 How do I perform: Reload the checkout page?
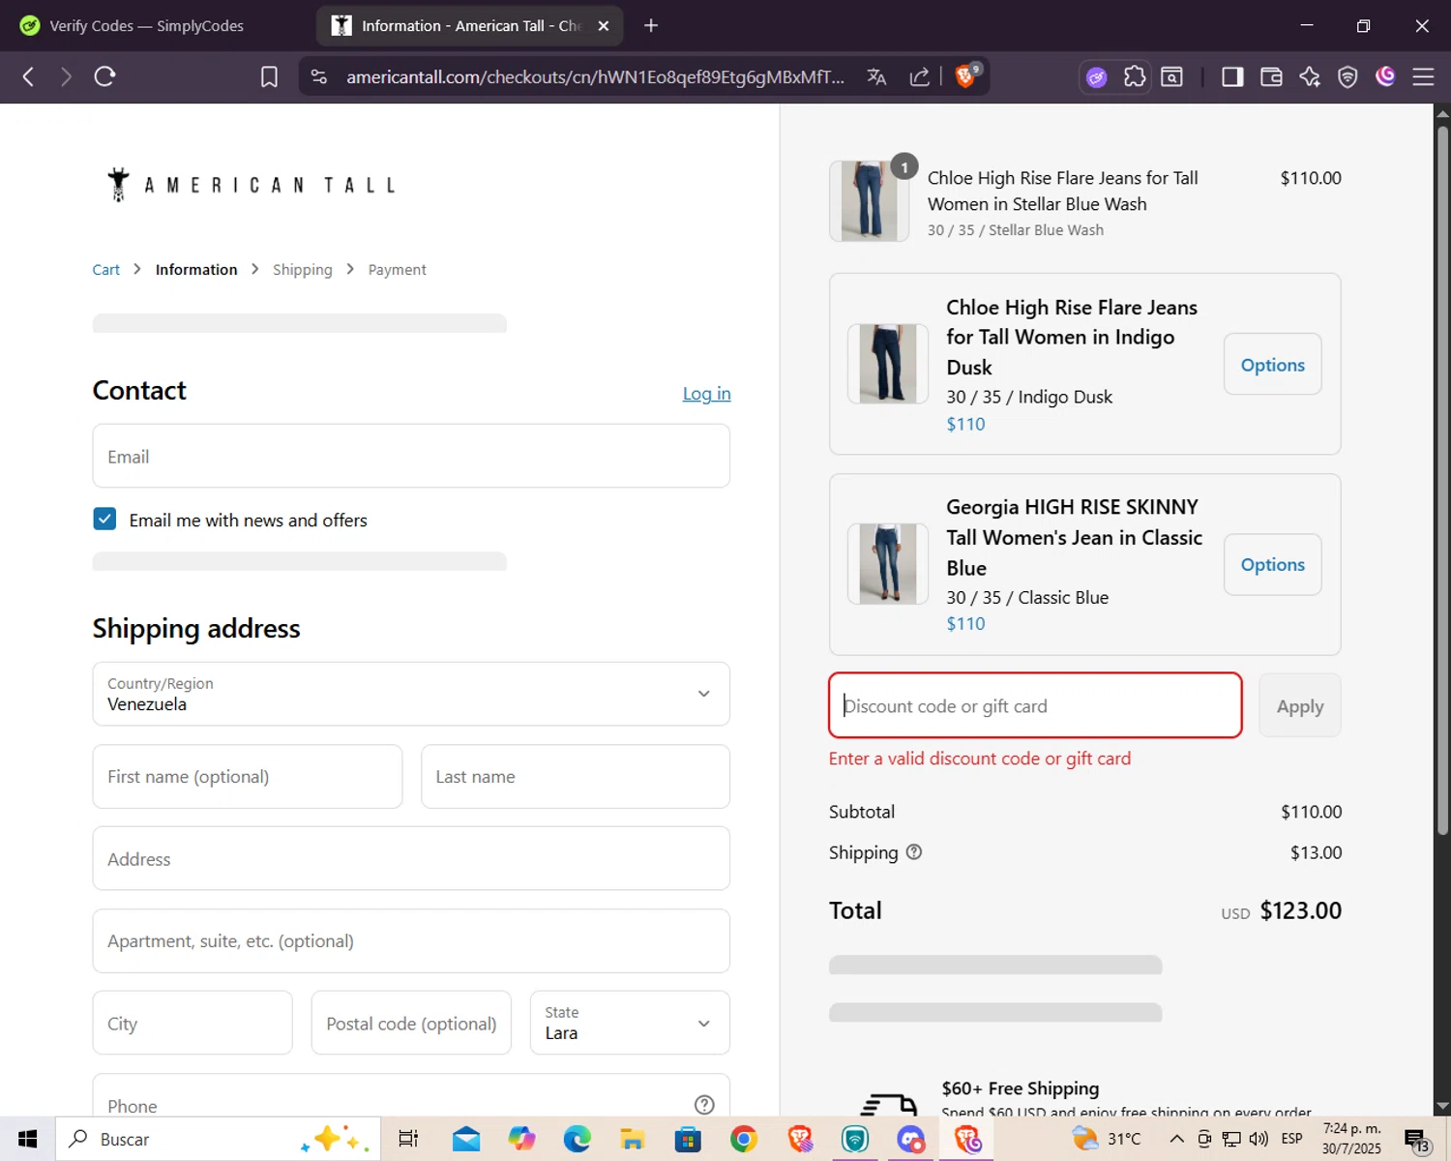point(104,76)
